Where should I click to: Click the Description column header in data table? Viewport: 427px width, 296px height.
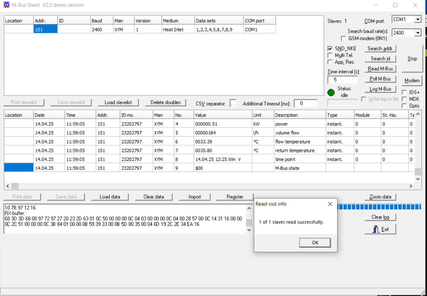click(x=300, y=115)
